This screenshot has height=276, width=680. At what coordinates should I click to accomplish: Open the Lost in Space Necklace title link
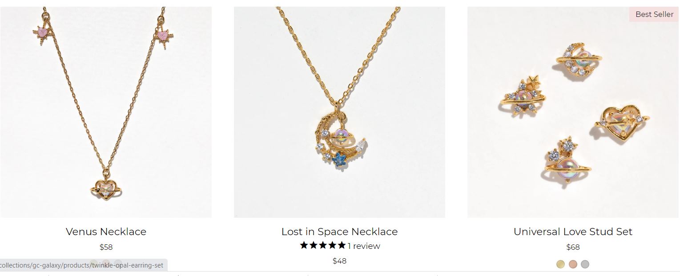tap(339, 232)
